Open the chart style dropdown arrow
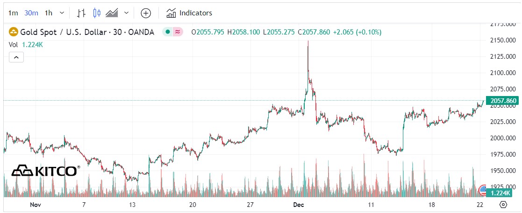This screenshot has width=522, height=213. coord(126,13)
